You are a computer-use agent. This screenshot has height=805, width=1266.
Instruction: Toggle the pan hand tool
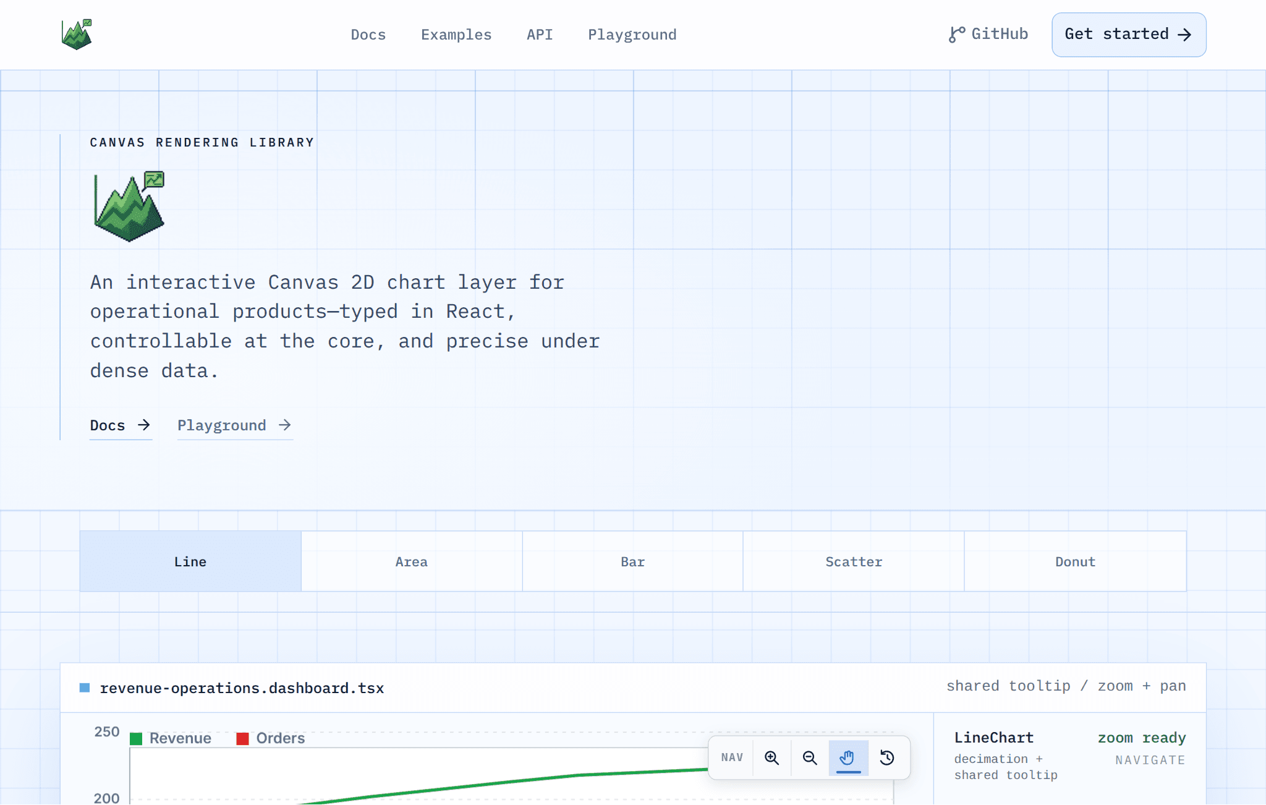pos(848,757)
